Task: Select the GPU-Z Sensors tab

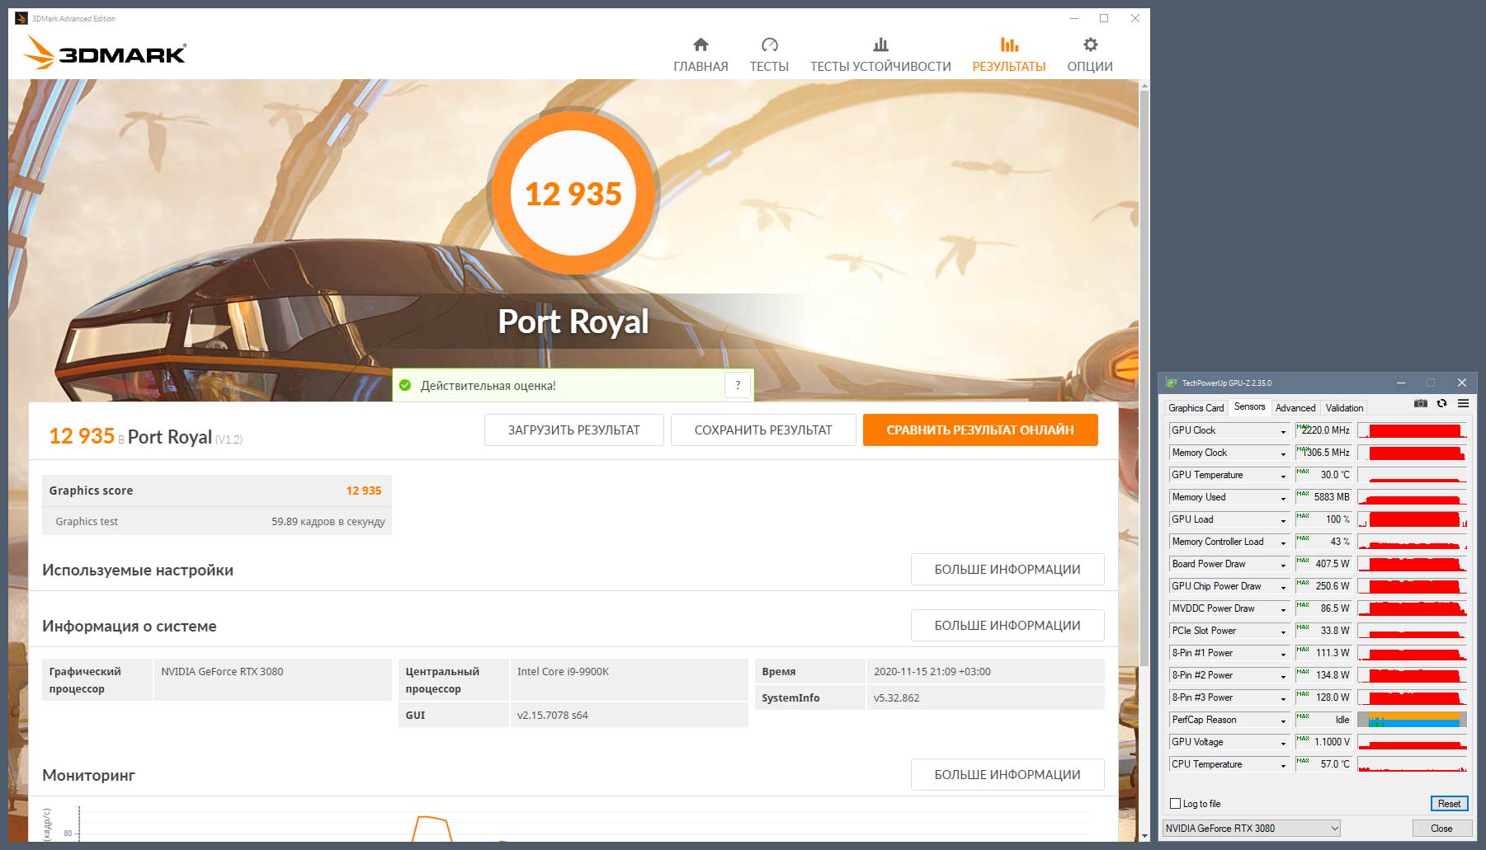Action: 1249,406
